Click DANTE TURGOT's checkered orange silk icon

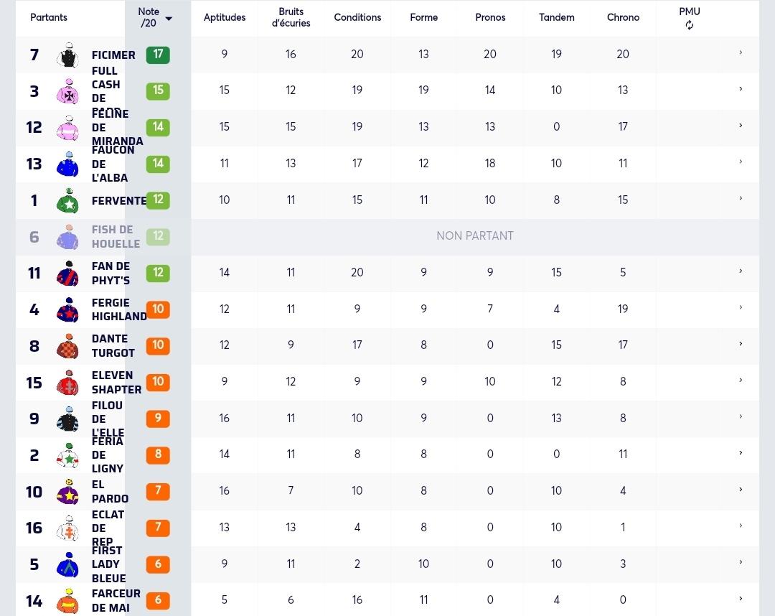click(x=67, y=346)
